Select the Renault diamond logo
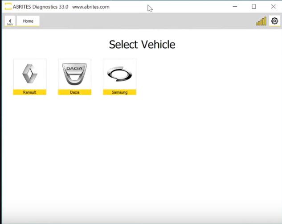Screen dimensions: 282x224 (30, 74)
